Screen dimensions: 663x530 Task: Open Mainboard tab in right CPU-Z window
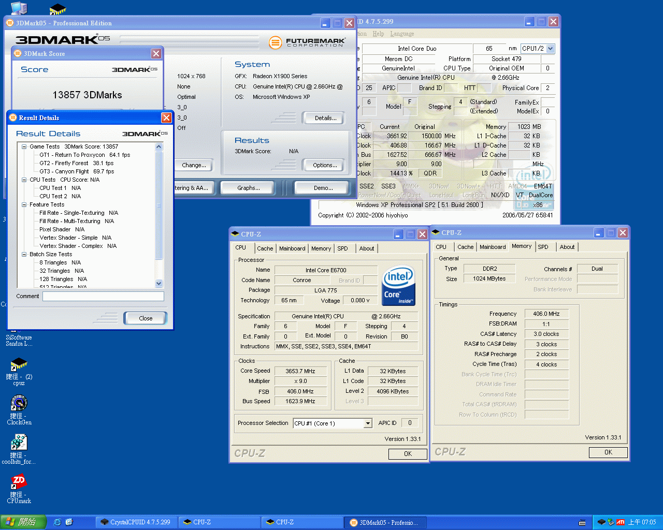point(493,247)
